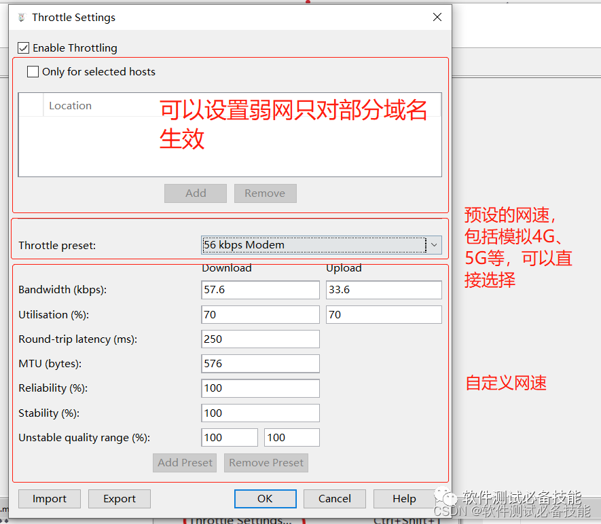Click the Import button

(50, 499)
